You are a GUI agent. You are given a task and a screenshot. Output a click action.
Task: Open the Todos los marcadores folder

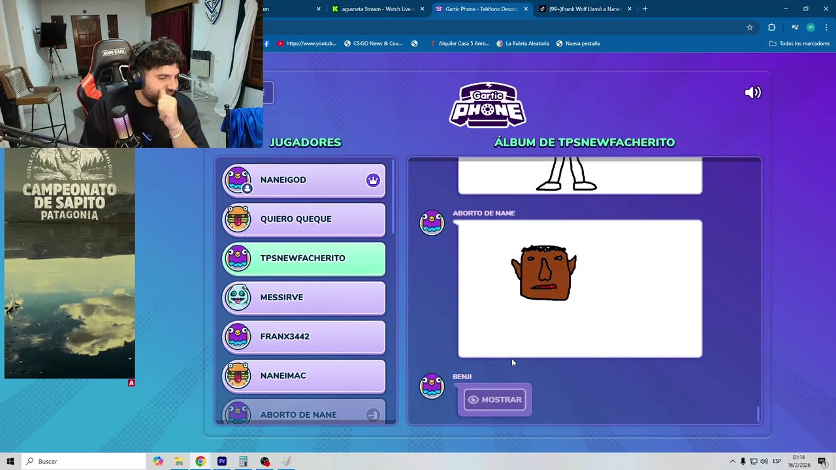800,44
